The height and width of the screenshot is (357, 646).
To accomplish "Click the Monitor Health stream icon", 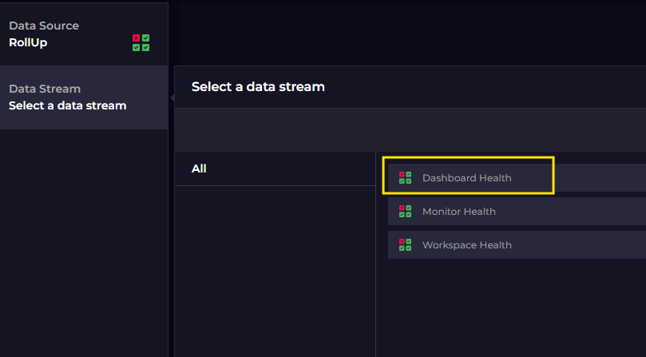I will click(405, 212).
